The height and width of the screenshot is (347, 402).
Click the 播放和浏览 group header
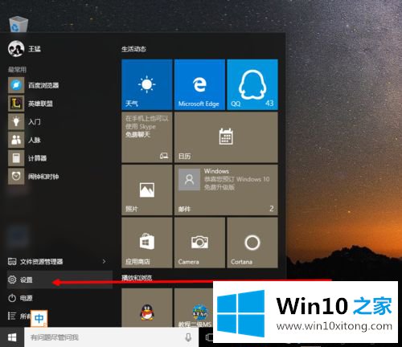[x=137, y=278]
